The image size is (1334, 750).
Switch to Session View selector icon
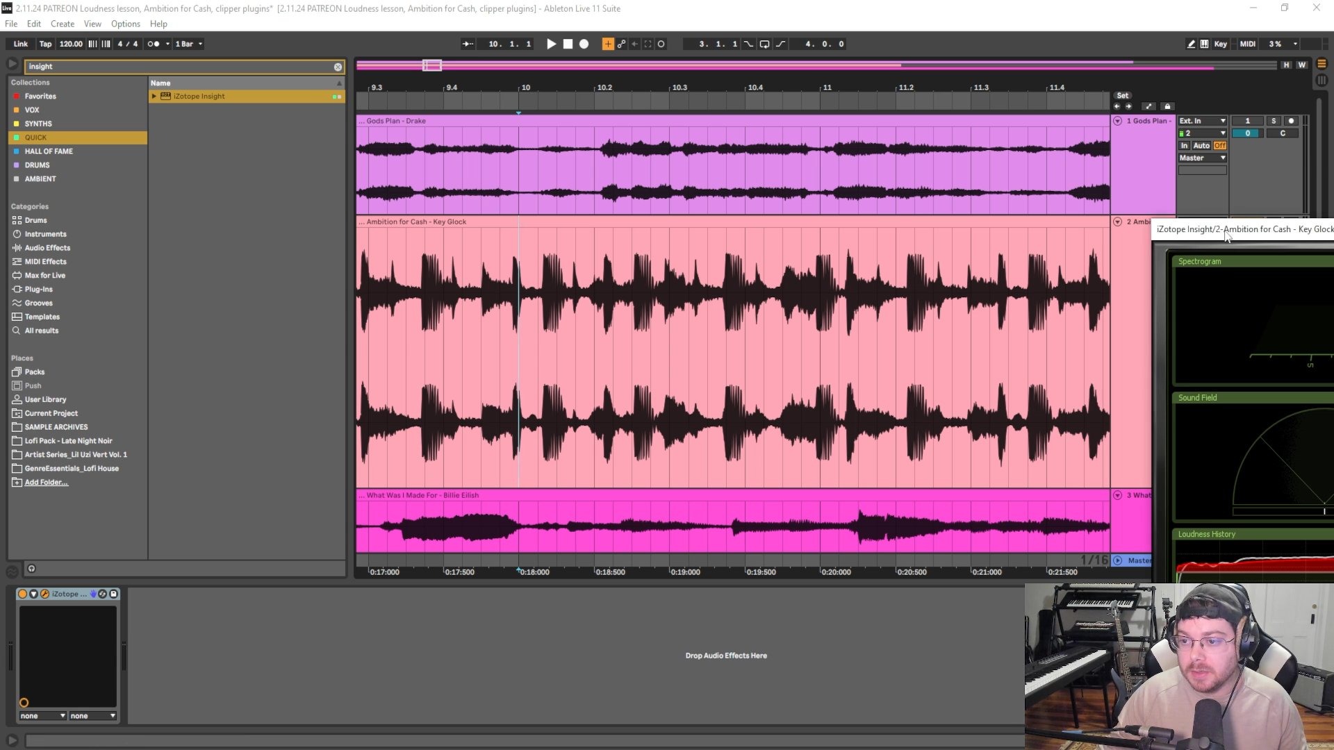pos(1321,81)
